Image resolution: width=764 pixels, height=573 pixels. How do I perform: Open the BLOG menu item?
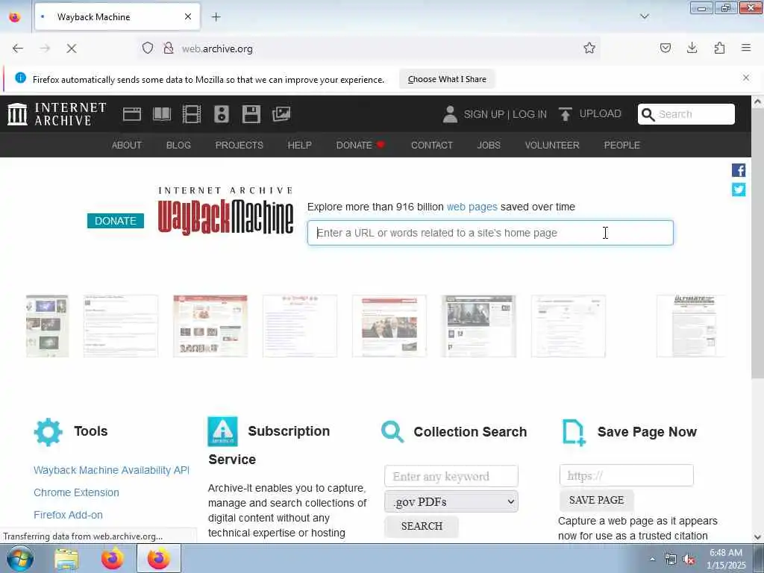178,145
